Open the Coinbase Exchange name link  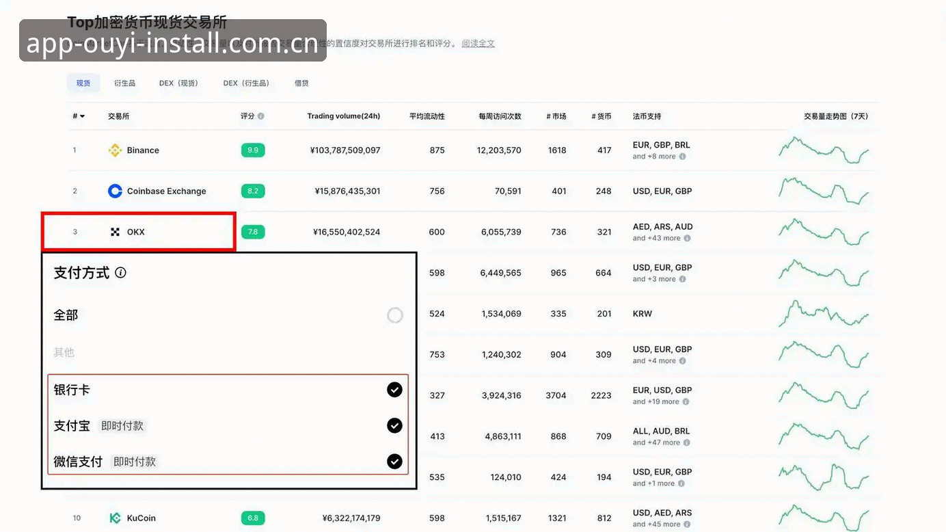pos(167,191)
